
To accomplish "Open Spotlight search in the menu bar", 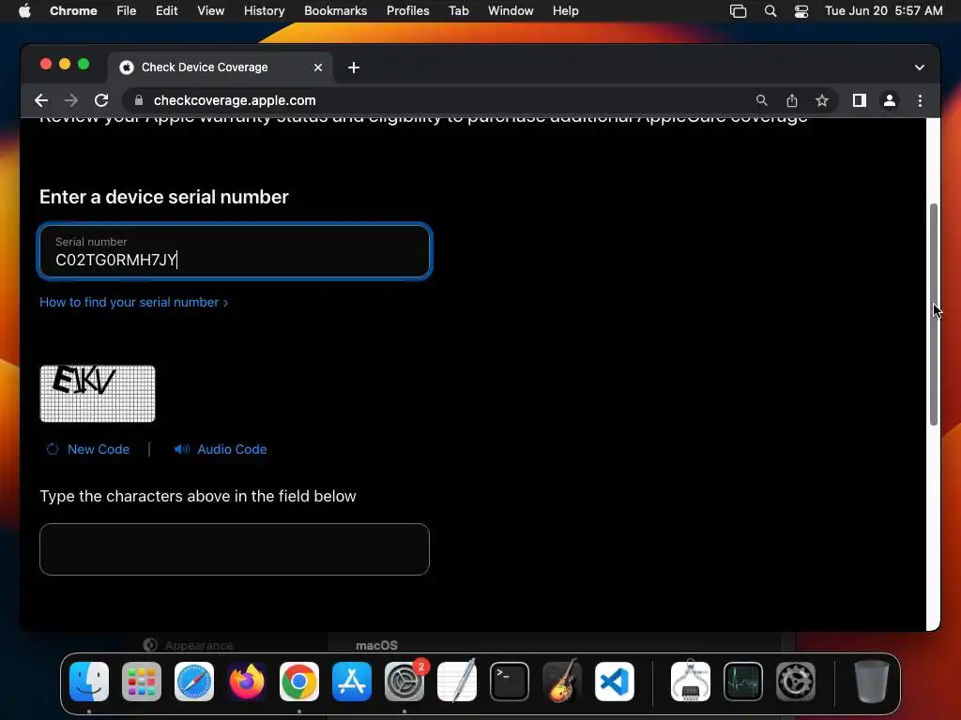I will (770, 11).
